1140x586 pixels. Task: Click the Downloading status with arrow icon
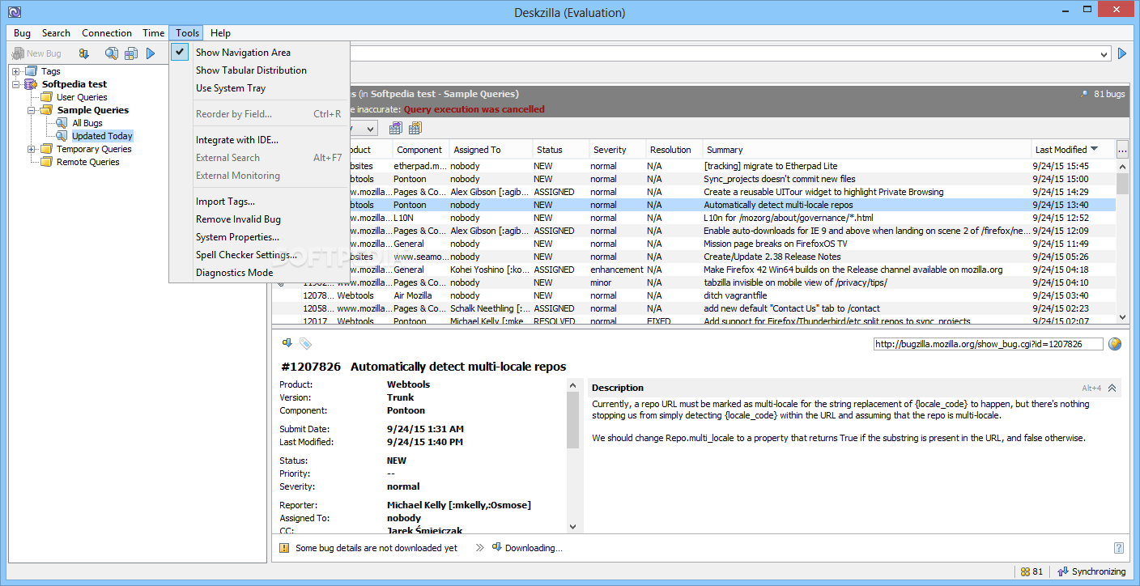(x=526, y=548)
